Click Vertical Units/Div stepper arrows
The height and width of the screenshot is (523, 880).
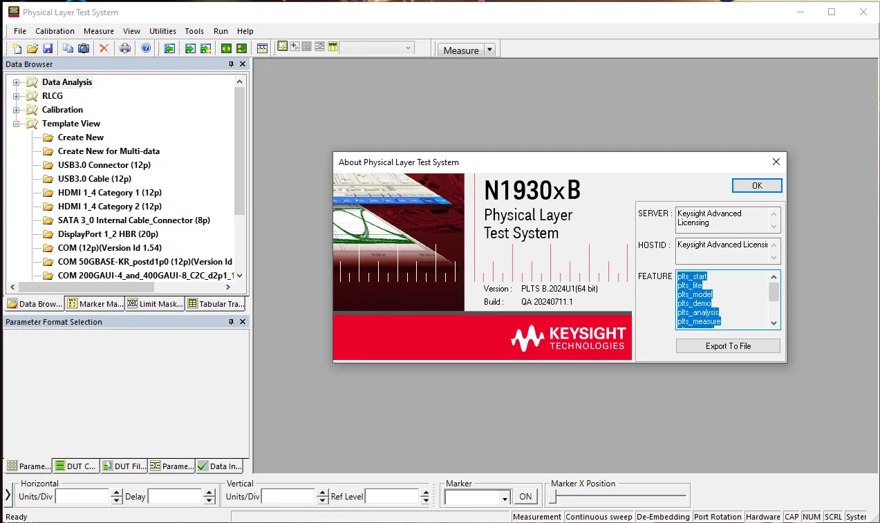322,496
